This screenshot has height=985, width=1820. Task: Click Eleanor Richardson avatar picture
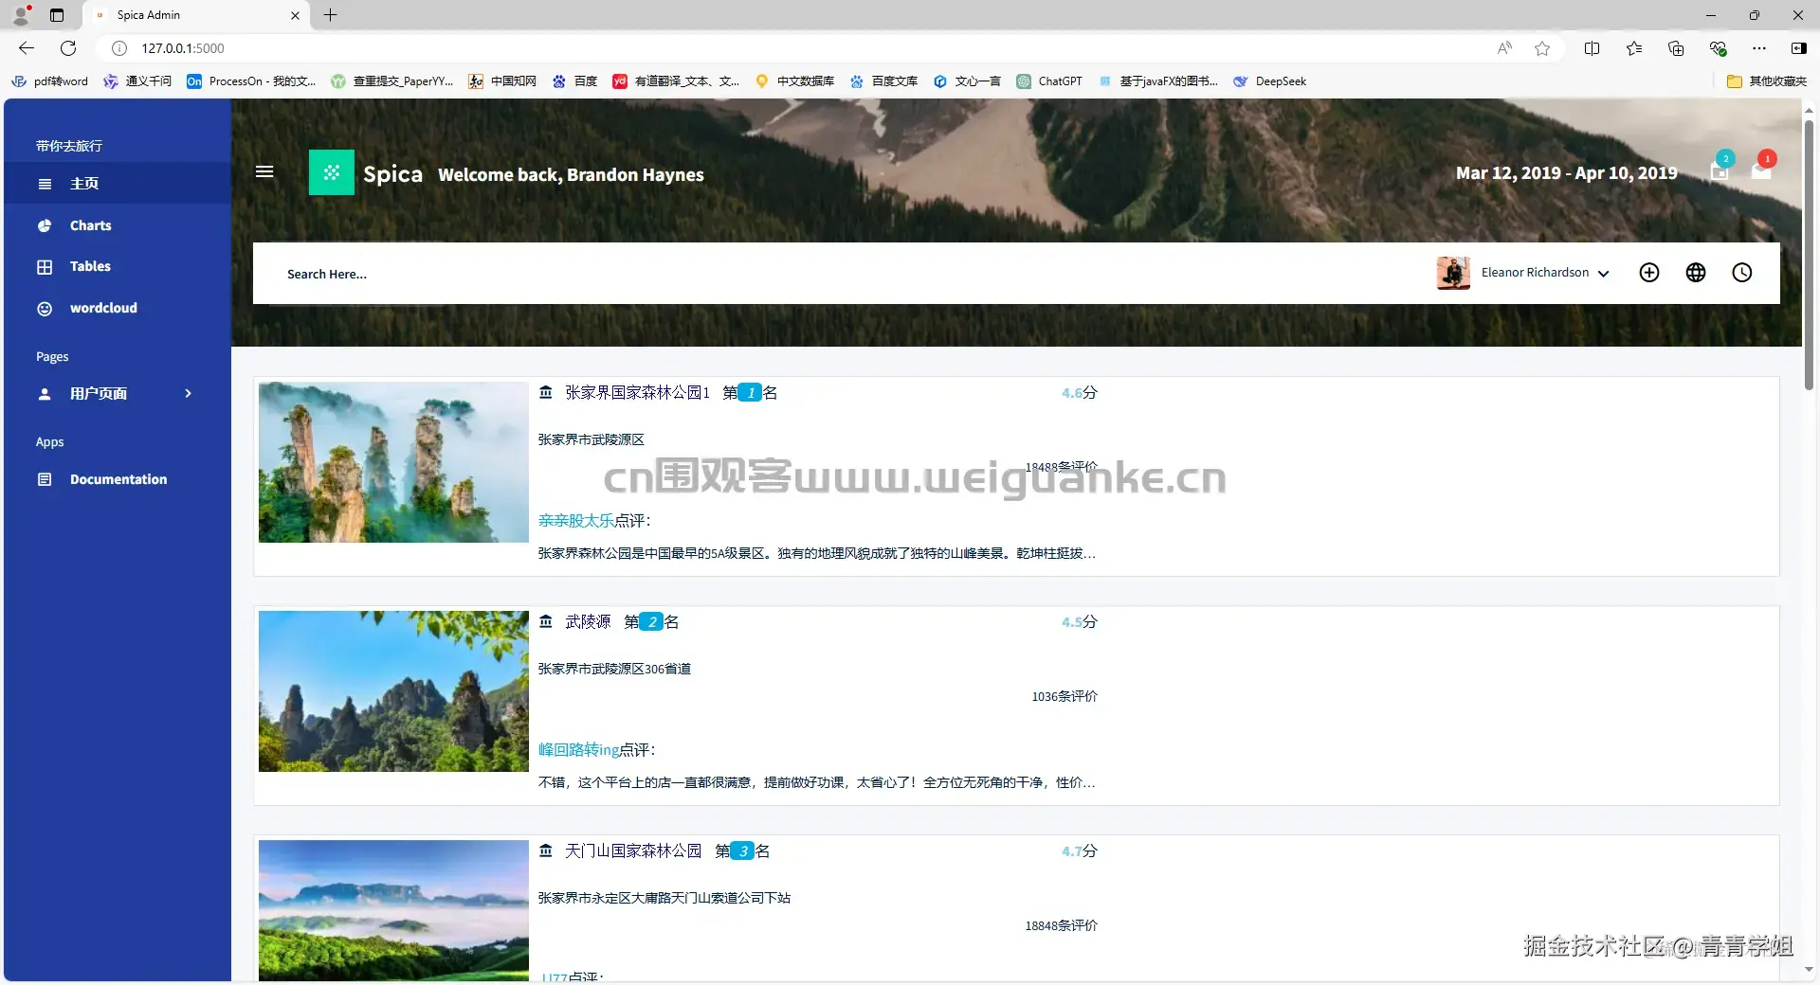coord(1453,273)
